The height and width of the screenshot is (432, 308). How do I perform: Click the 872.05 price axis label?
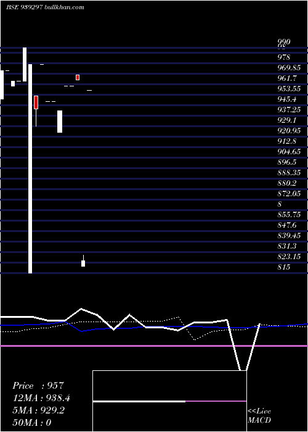[289, 193]
